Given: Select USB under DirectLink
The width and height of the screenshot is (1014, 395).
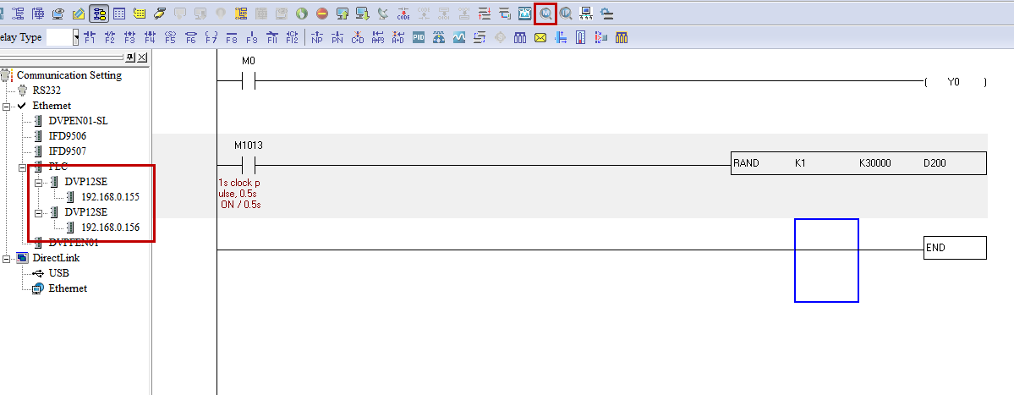Looking at the screenshot, I should pos(58,273).
